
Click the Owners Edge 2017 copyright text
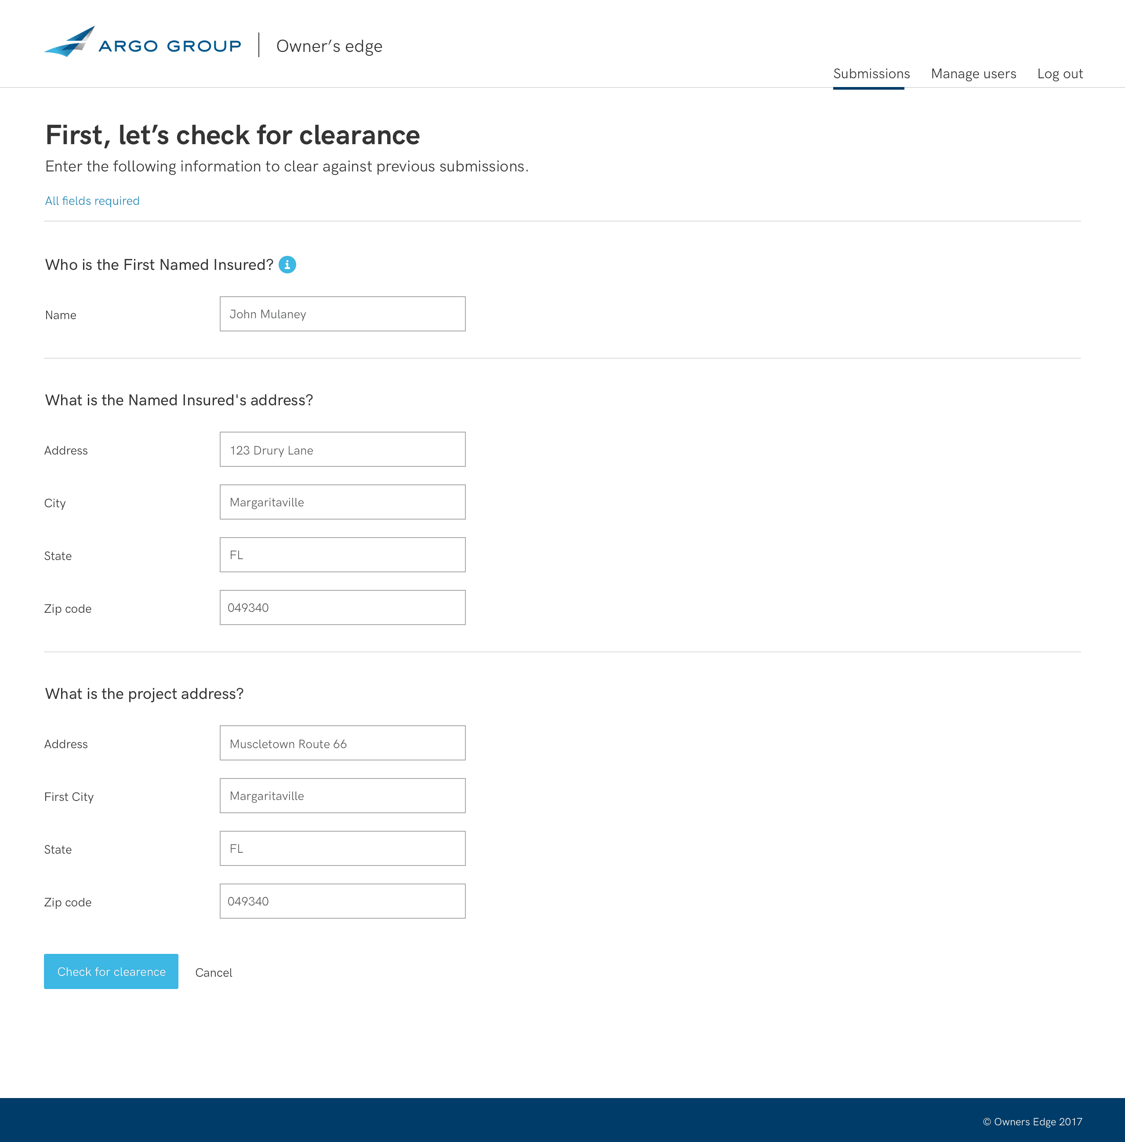pos(1032,1121)
